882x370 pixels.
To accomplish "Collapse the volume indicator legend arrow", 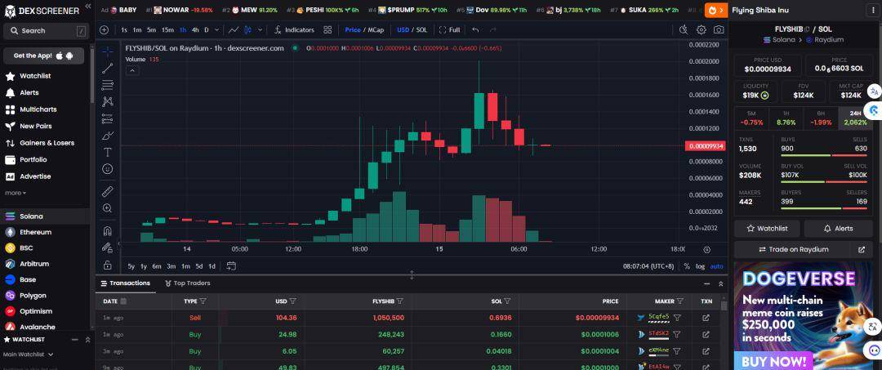I will 131,70.
